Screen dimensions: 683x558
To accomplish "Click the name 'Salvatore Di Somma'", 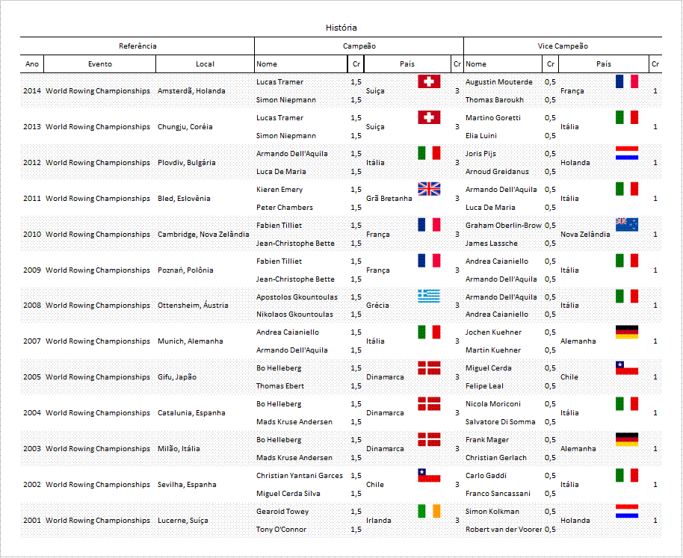I will pyautogui.click(x=500, y=422).
